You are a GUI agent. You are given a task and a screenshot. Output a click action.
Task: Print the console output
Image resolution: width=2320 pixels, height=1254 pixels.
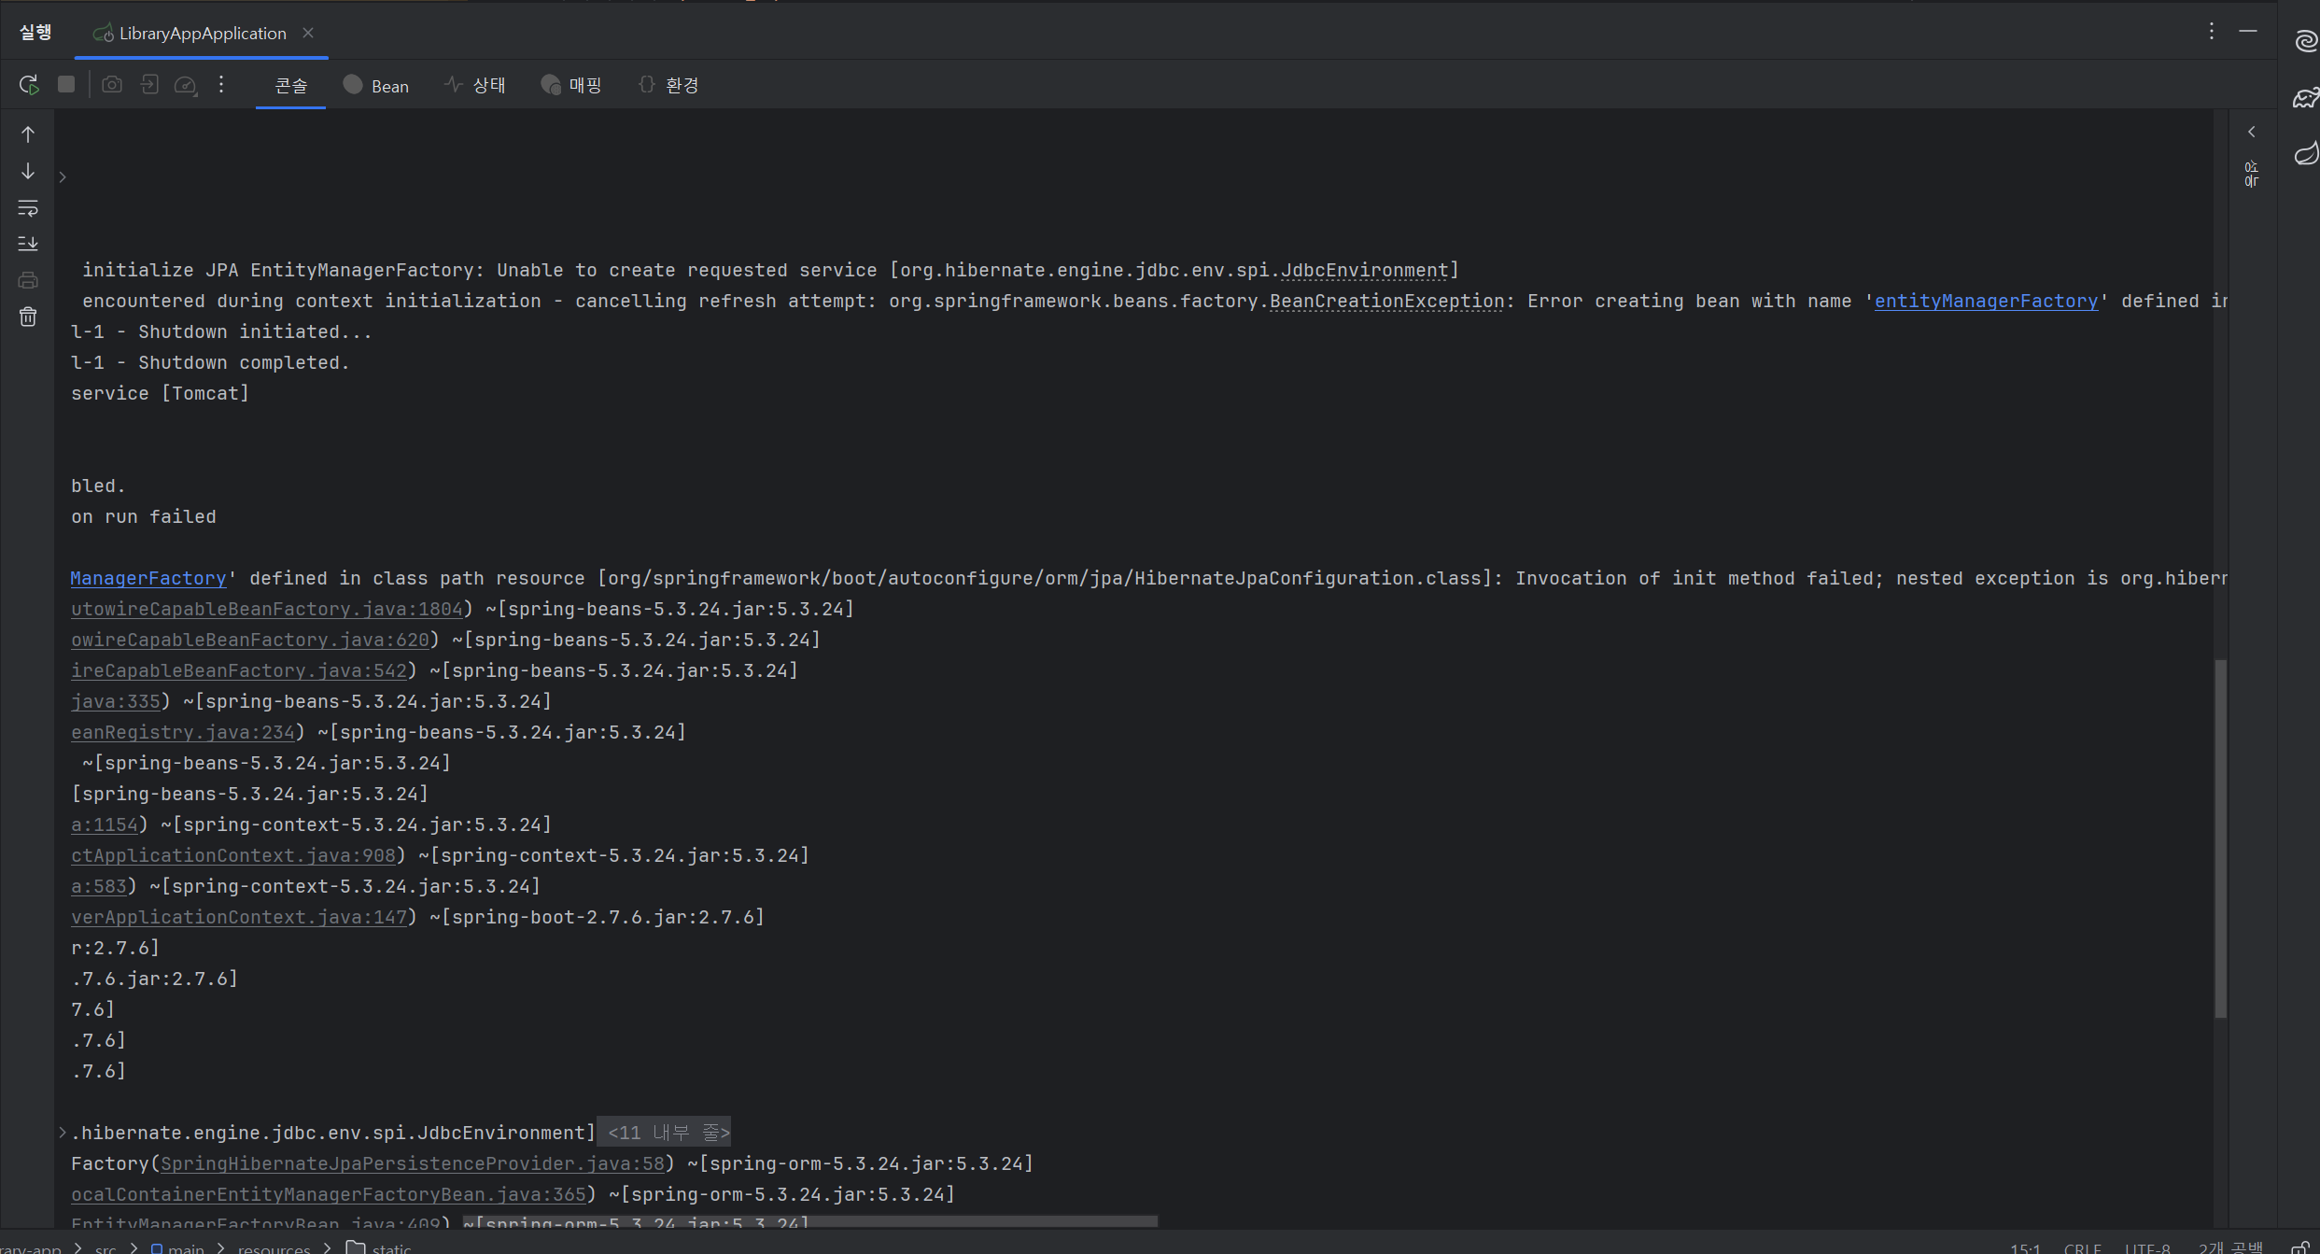tap(28, 280)
